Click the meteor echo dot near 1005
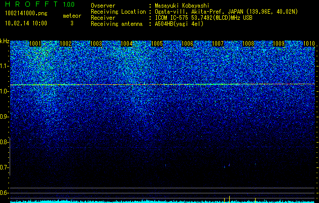The width and height of the screenshot is (319, 203). pos(165,165)
